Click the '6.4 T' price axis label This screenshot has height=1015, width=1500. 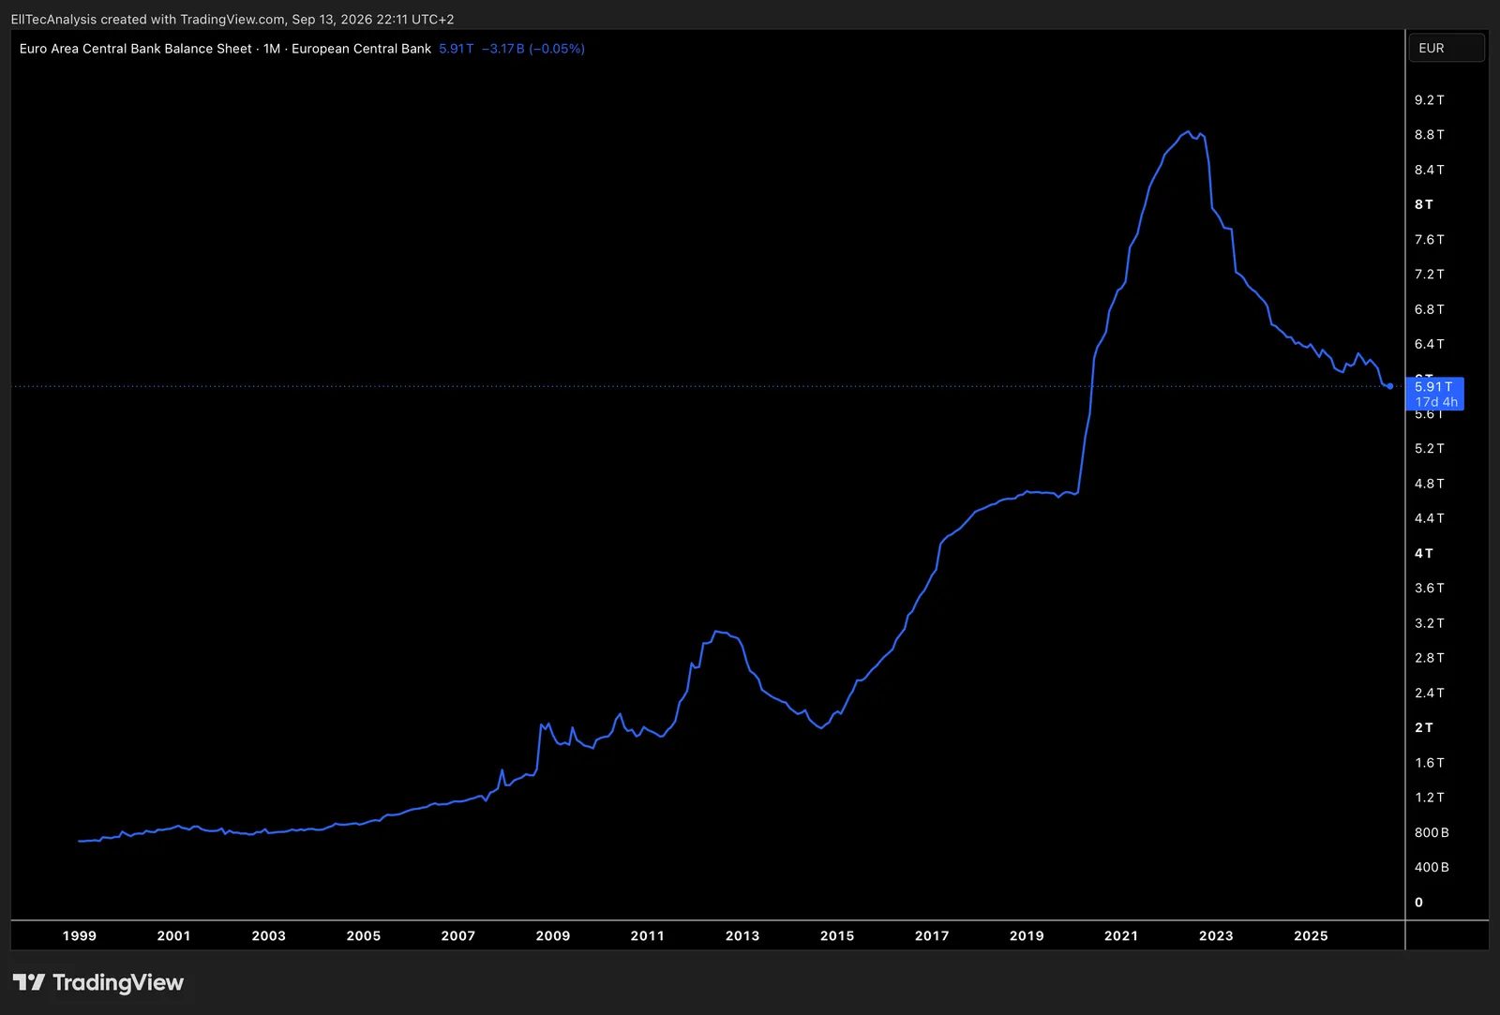pos(1430,344)
